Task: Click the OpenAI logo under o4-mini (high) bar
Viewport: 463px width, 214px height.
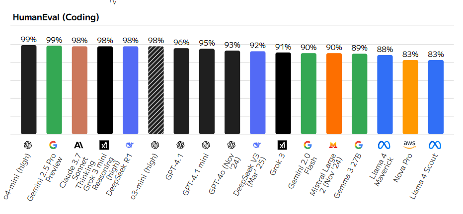Action: pyautogui.click(x=28, y=145)
